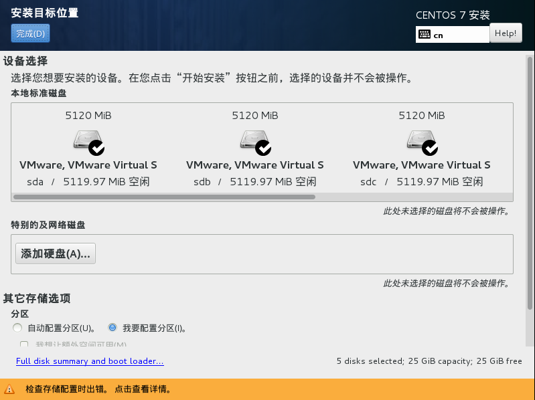
Task: Select the sdc hard disk icon
Action: pos(422,142)
